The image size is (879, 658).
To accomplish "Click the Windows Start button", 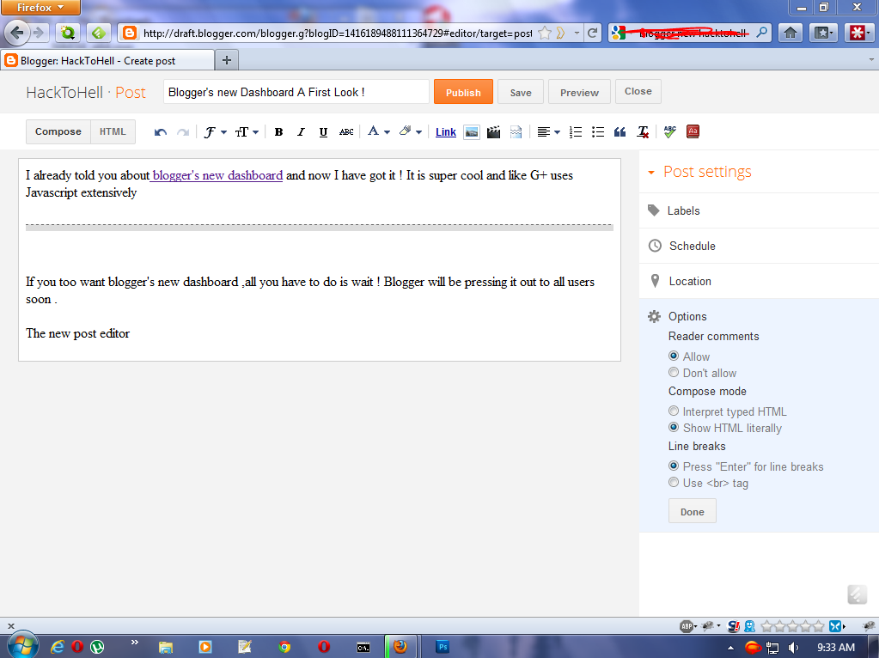I will tap(23, 646).
